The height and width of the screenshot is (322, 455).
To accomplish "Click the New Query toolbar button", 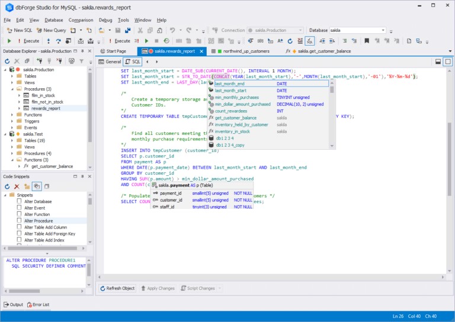I will click(x=51, y=30).
